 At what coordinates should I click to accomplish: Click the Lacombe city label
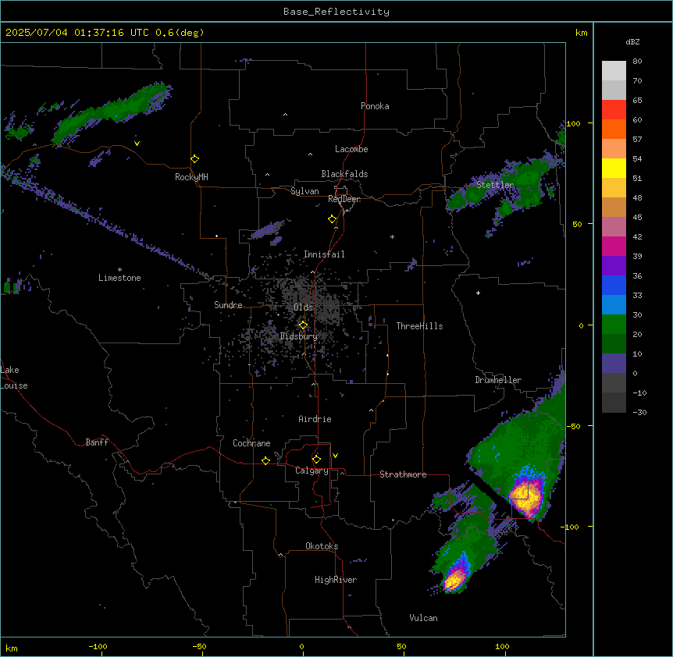pyautogui.click(x=351, y=149)
